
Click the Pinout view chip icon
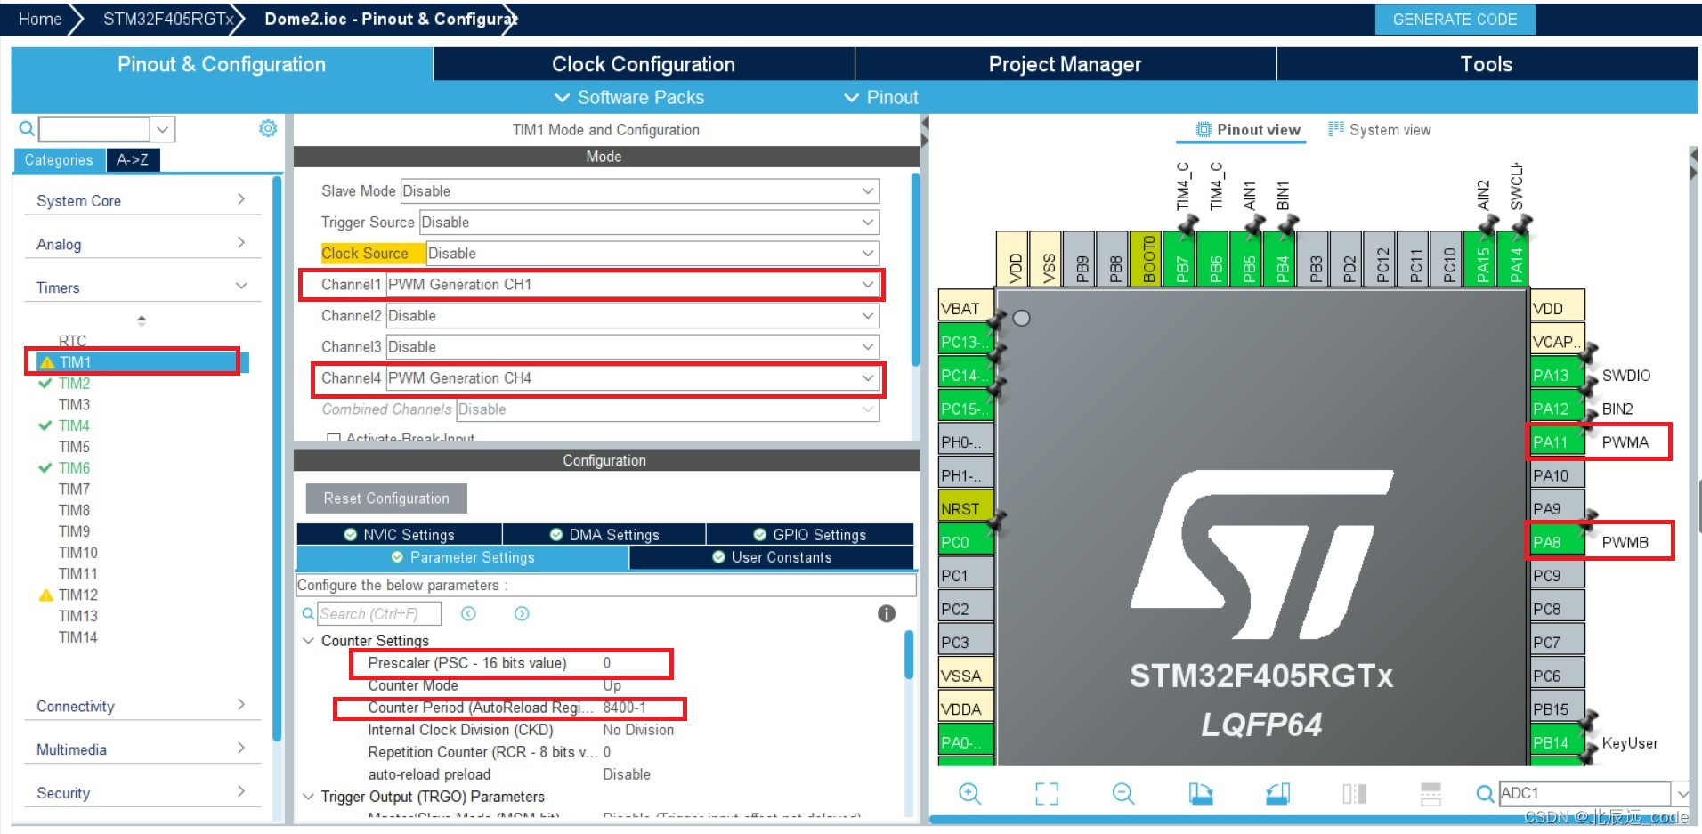click(1204, 129)
